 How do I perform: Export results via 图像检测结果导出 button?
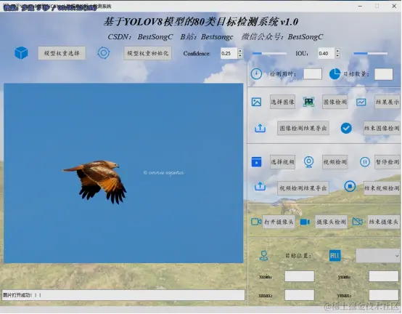pyautogui.click(x=303, y=128)
